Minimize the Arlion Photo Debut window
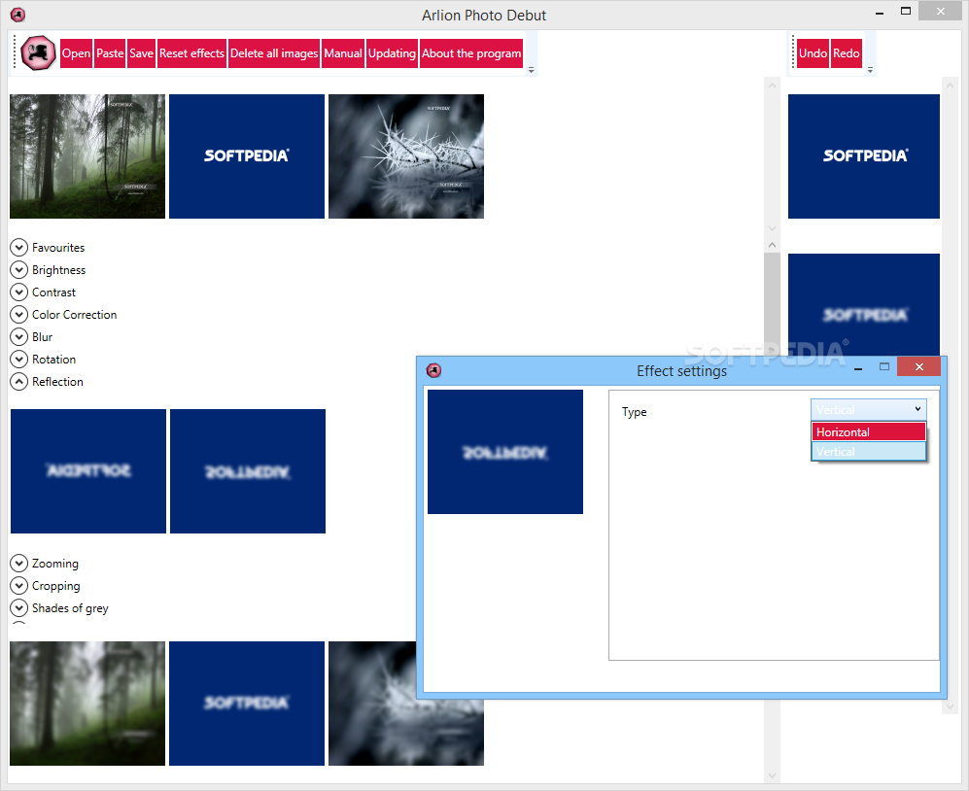The height and width of the screenshot is (791, 969). tap(880, 13)
